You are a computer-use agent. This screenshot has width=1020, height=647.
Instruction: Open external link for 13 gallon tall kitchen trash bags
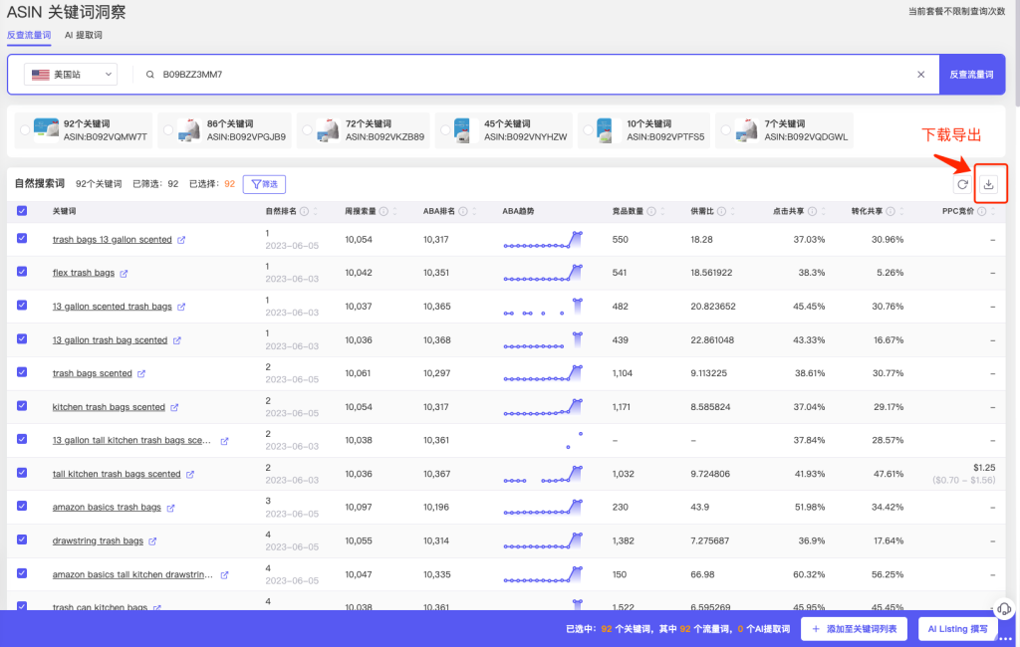pos(224,442)
